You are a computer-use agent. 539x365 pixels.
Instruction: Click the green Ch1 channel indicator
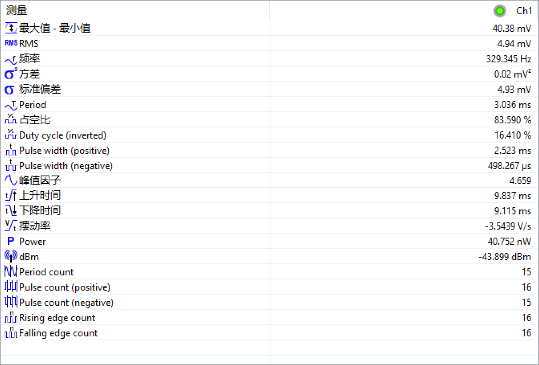pos(500,11)
